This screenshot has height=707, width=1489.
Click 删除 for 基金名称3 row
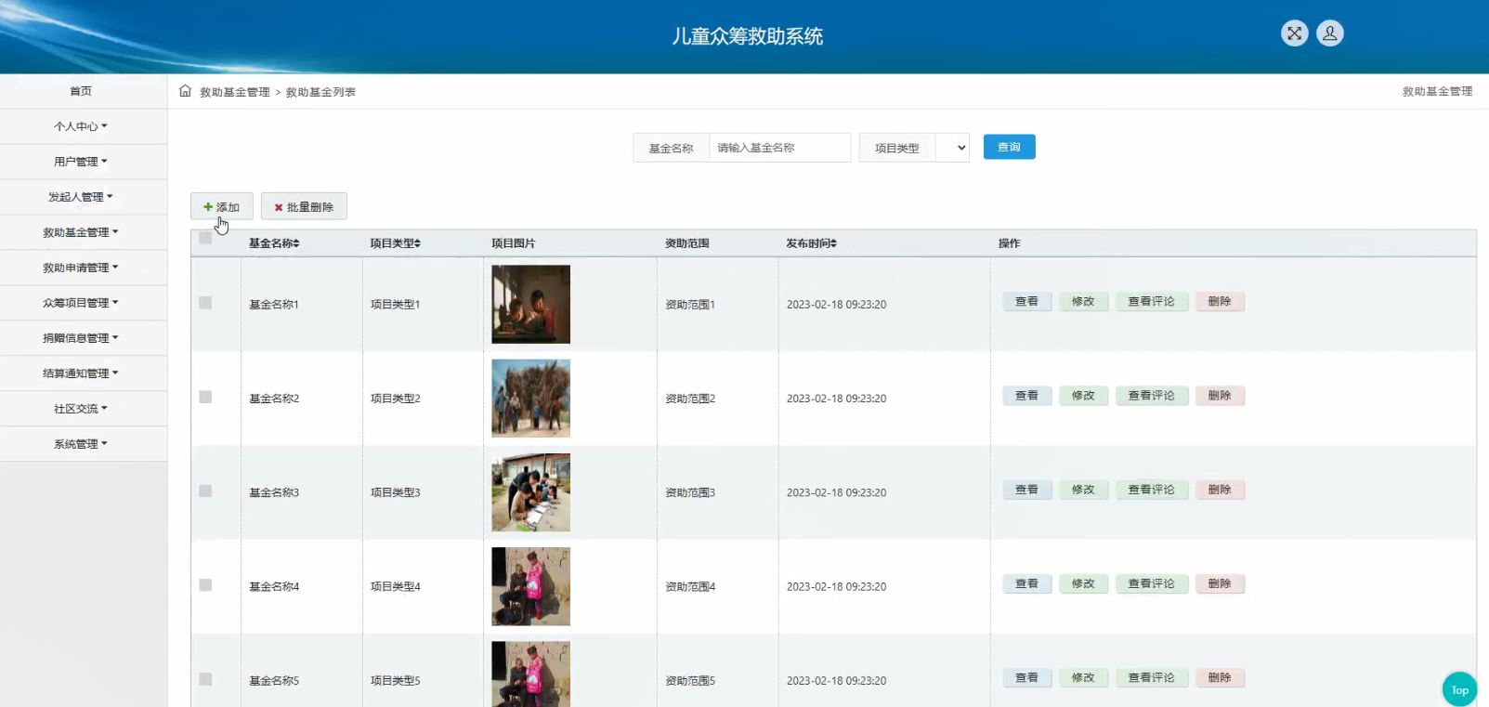click(1220, 490)
